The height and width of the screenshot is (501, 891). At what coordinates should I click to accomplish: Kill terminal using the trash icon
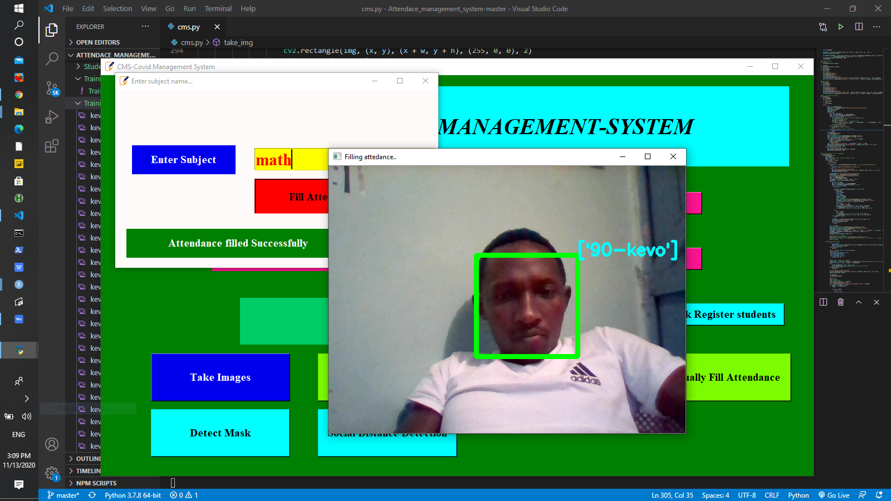click(840, 302)
